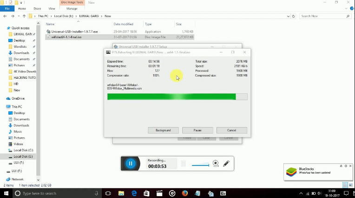Expand the address bar history dropdown

pos(288,16)
